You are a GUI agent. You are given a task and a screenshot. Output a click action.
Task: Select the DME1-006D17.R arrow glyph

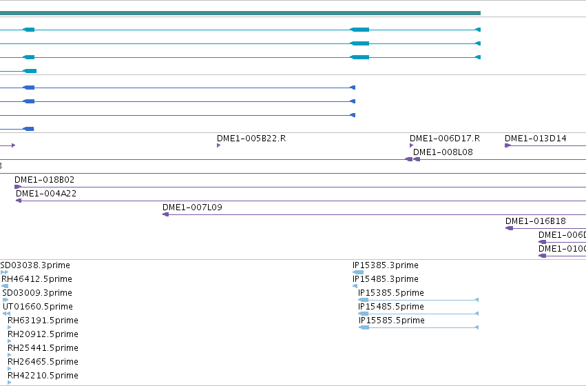coord(412,145)
